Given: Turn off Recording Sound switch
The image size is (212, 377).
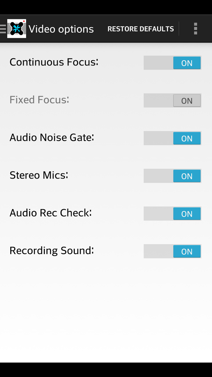Looking at the screenshot, I should tap(172, 251).
